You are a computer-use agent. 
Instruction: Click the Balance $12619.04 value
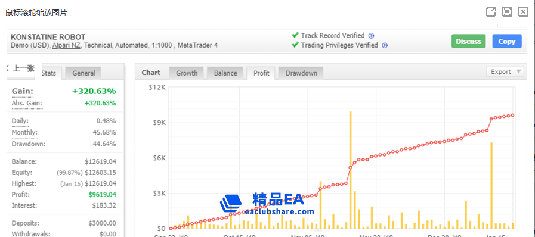(101, 162)
